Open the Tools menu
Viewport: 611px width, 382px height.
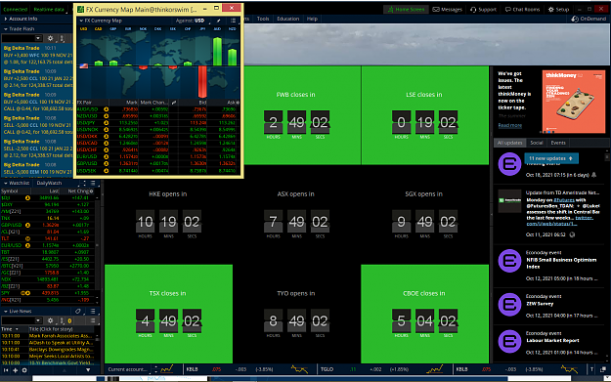pyautogui.click(x=263, y=19)
